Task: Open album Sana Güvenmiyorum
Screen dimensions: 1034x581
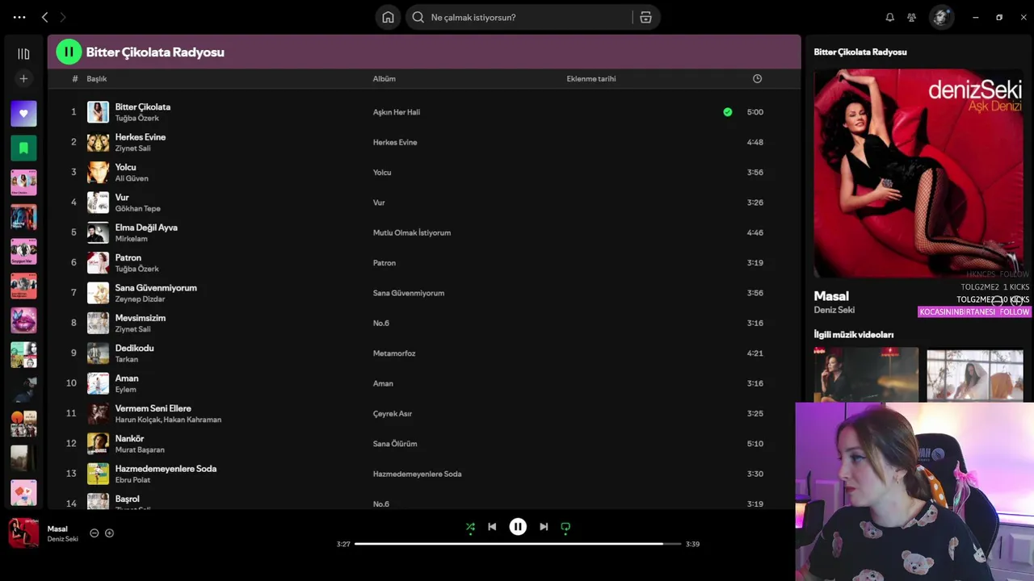Action: pyautogui.click(x=409, y=293)
